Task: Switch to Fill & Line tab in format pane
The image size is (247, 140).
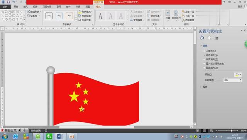Action: 202,38
